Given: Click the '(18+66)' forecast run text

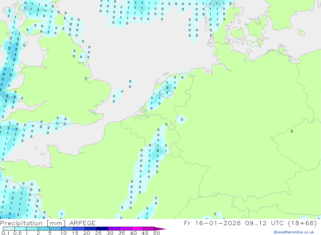Looking at the screenshot, I should point(302,223).
